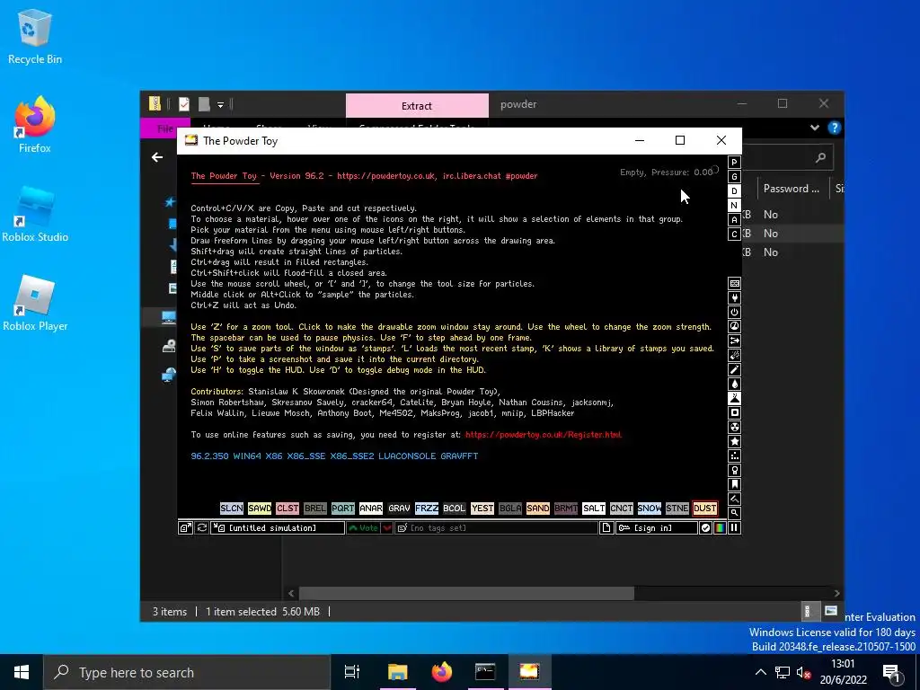This screenshot has height=690, width=920.
Task: Click the Explorer search box
Action: point(788,157)
